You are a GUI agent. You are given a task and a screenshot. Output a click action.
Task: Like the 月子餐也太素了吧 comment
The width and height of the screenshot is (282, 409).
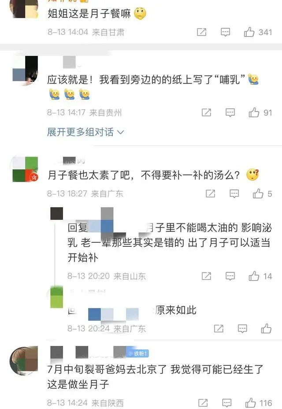(x=258, y=193)
